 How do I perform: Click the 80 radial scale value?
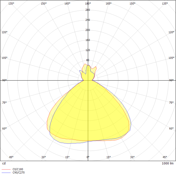coord(88,60)
